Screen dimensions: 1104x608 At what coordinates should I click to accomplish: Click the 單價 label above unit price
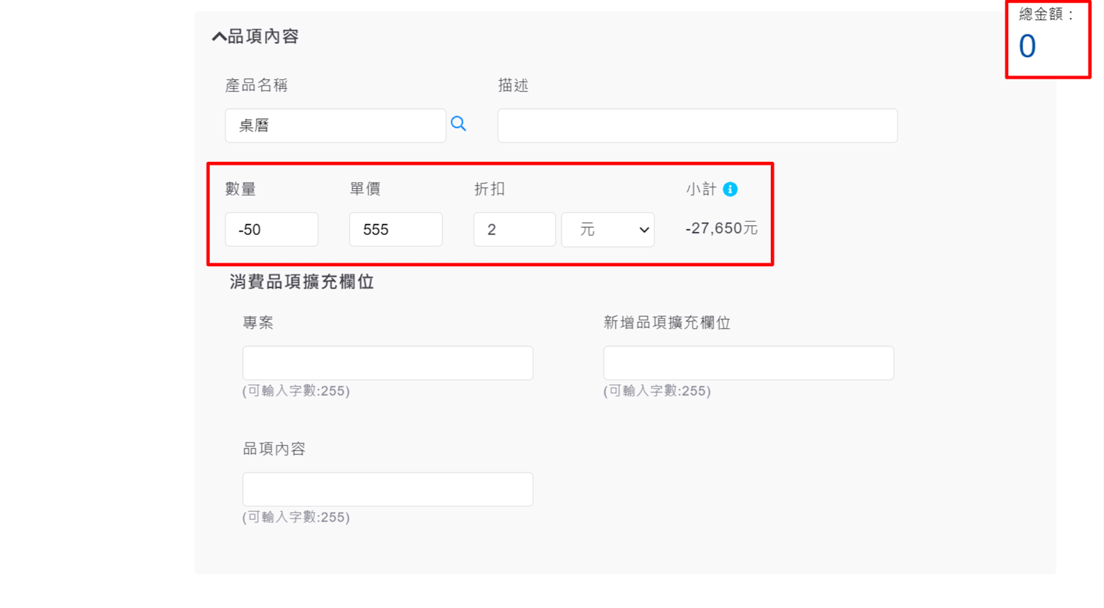(x=365, y=189)
